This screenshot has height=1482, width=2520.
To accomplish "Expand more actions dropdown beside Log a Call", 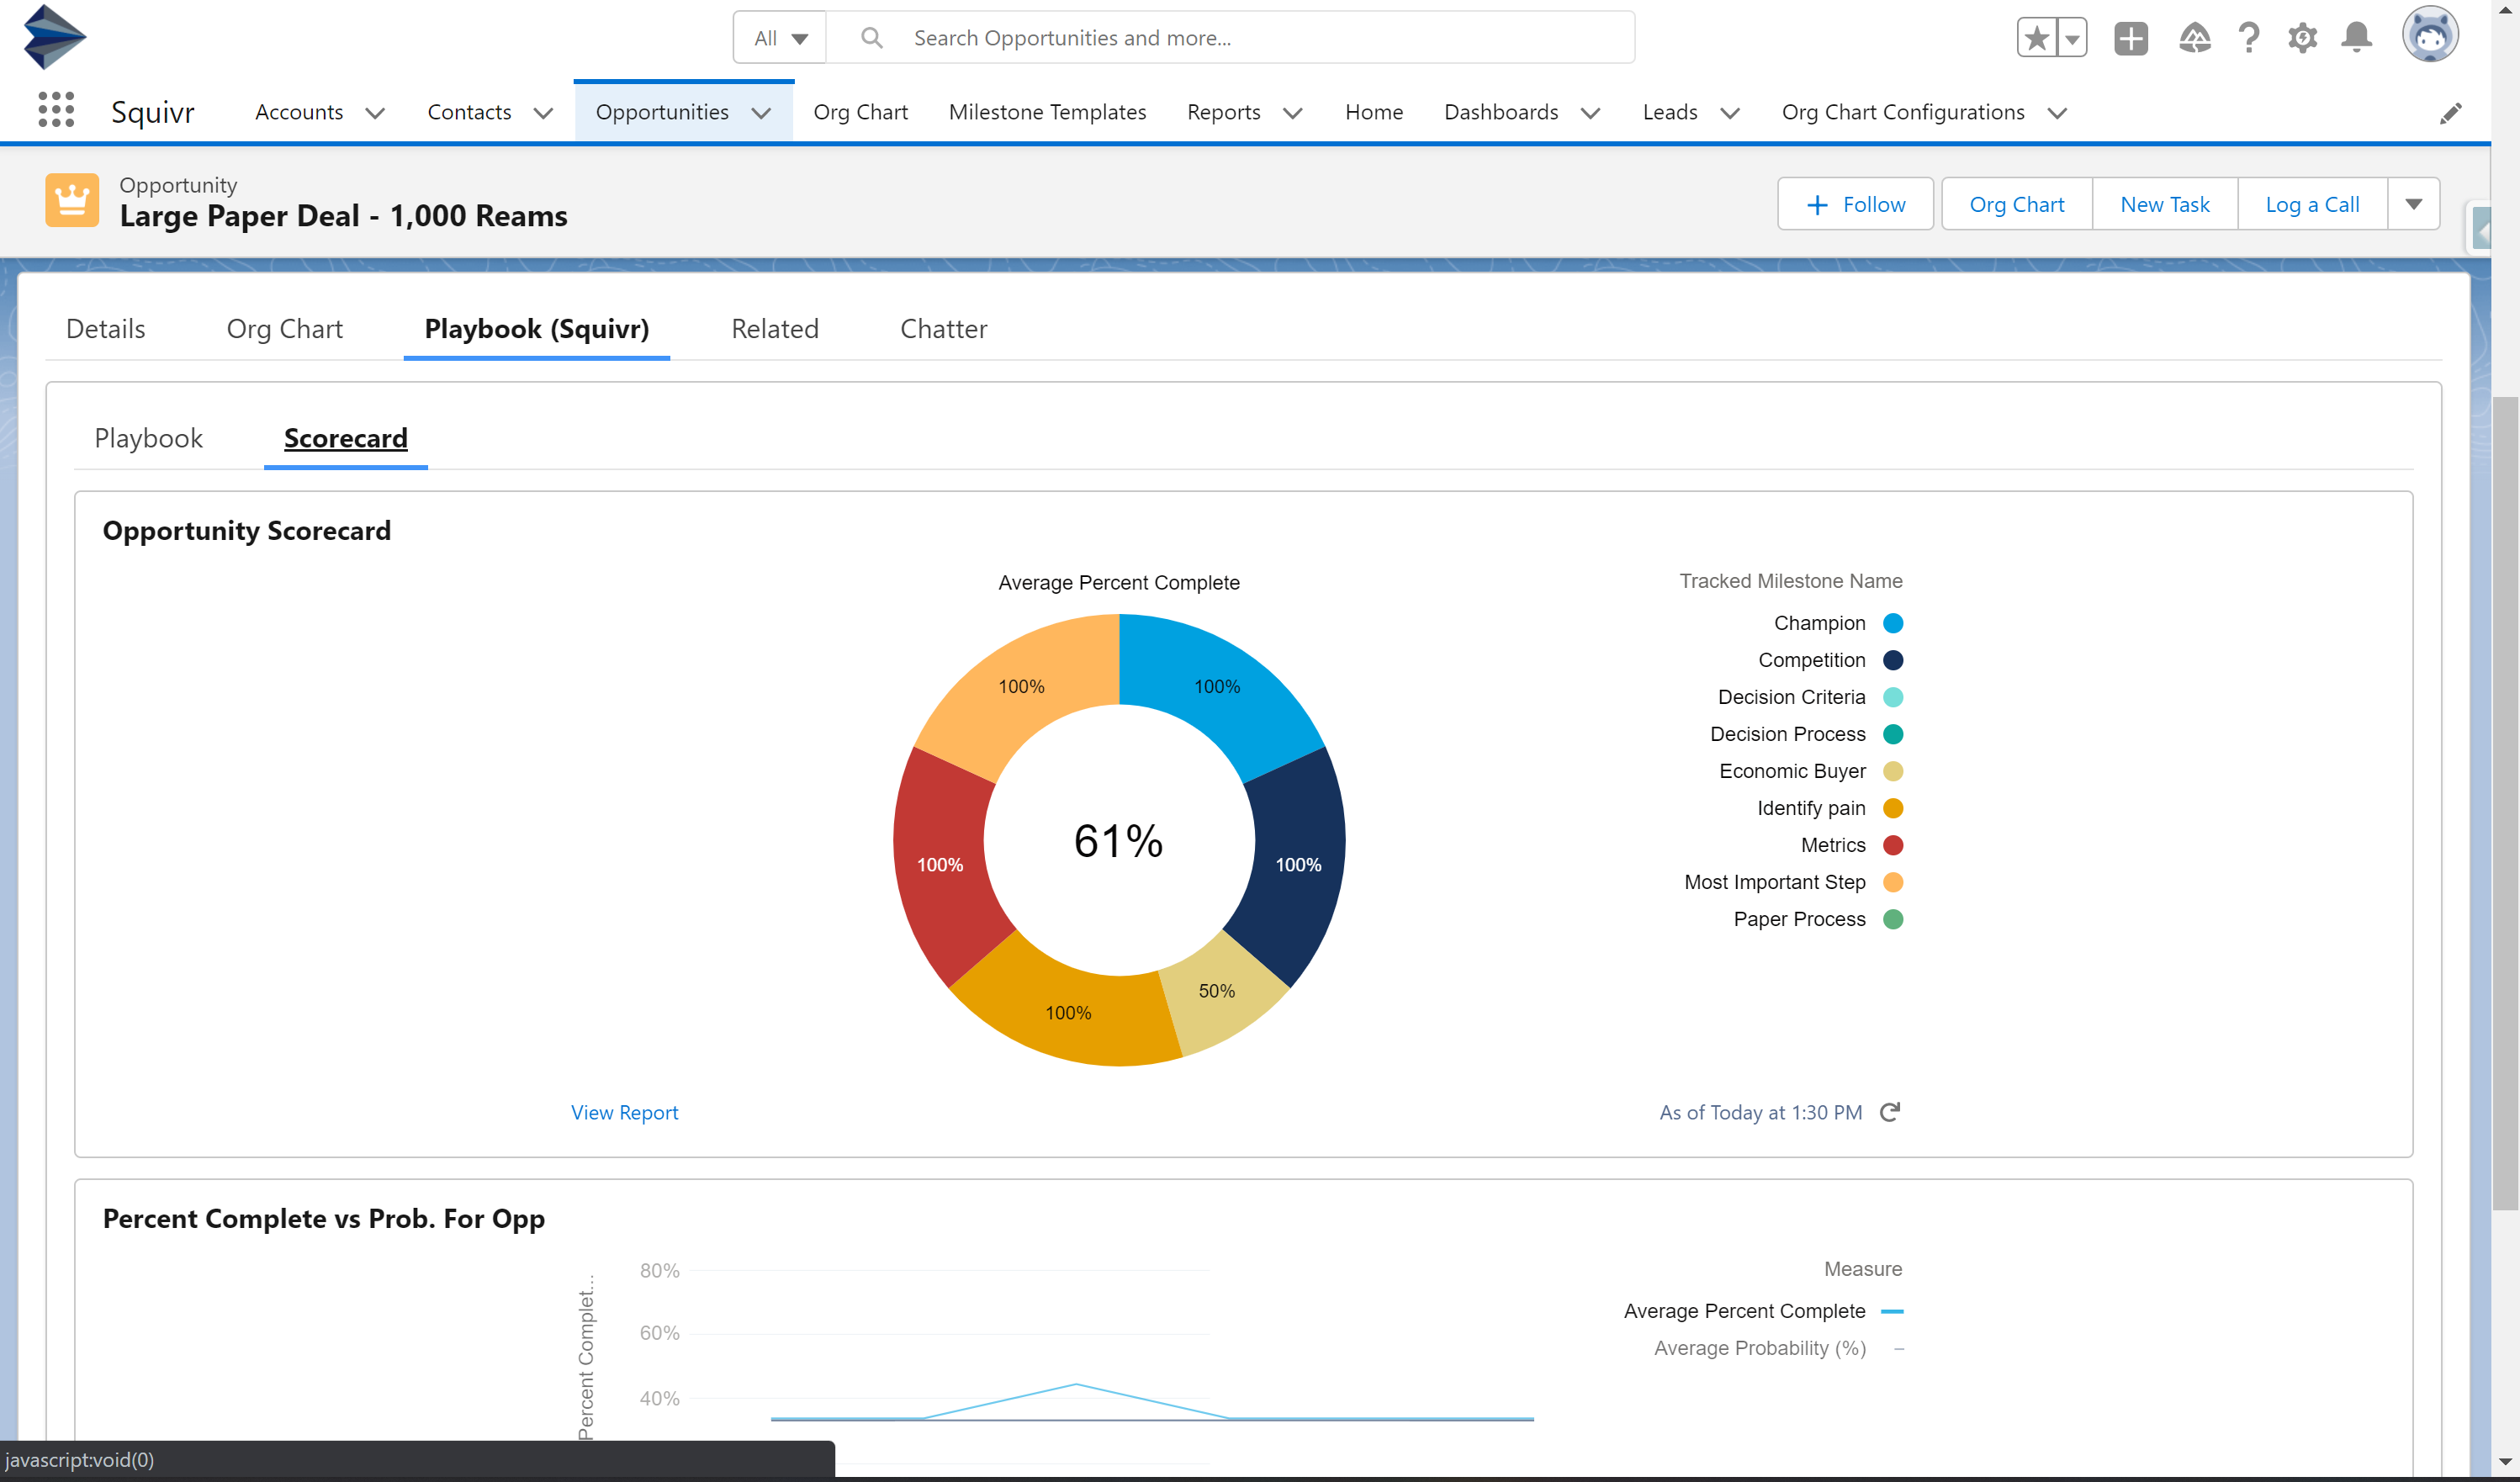I will pos(2413,204).
